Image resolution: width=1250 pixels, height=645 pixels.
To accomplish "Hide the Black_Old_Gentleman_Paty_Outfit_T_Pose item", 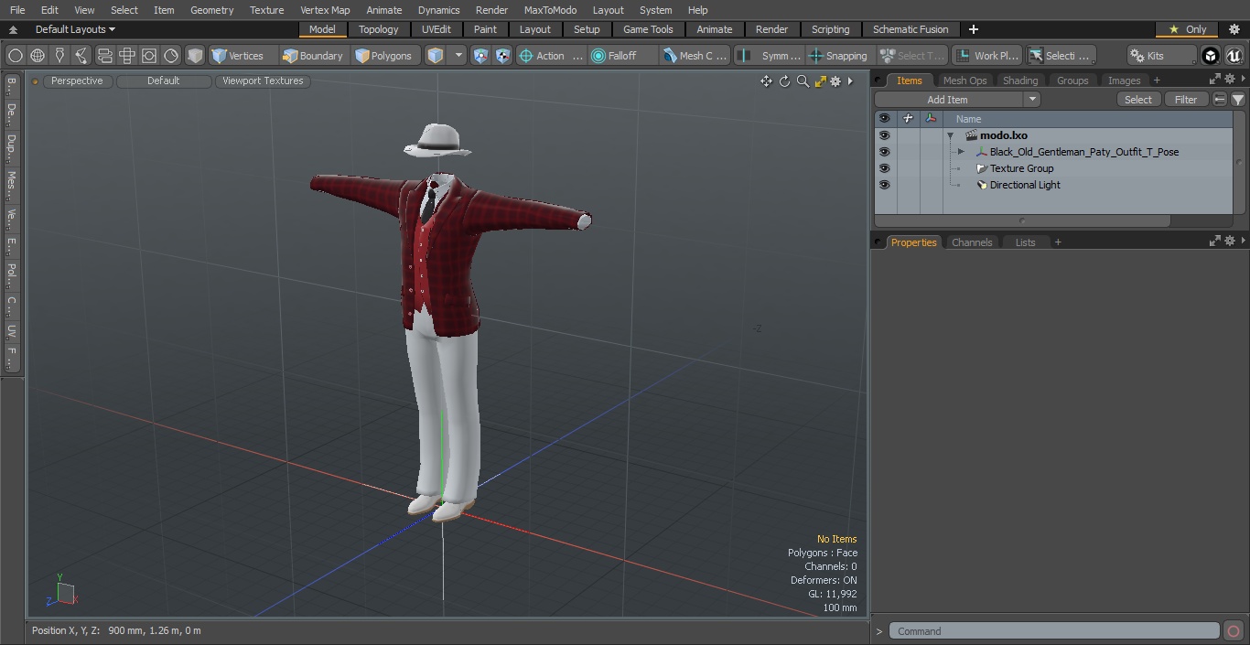I will pos(884,152).
